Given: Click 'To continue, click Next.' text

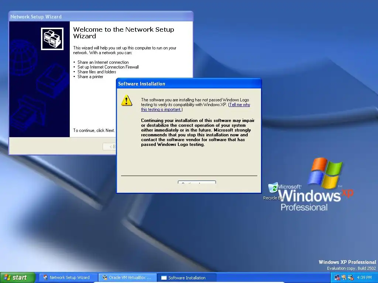Looking at the screenshot, I should (94, 130).
